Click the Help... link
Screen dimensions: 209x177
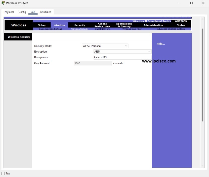[161, 44]
